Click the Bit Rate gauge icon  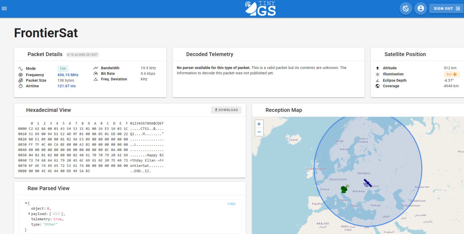pyautogui.click(x=96, y=73)
